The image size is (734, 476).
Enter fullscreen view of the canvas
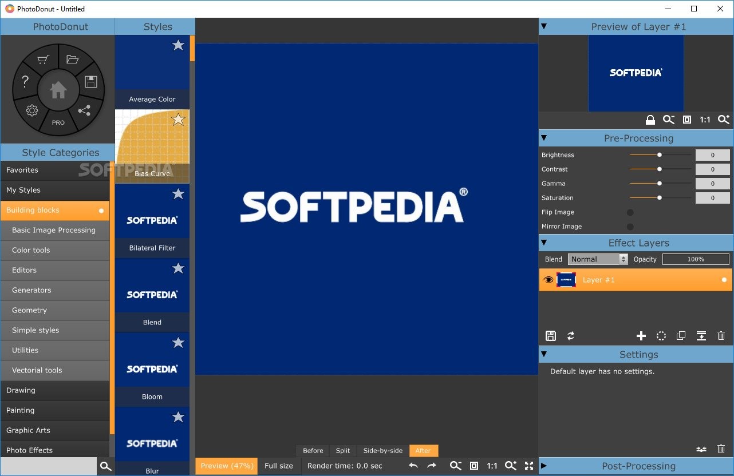(x=529, y=466)
